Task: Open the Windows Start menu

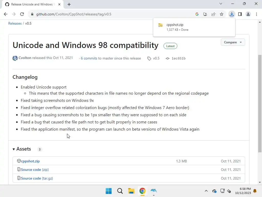Action: point(108,191)
